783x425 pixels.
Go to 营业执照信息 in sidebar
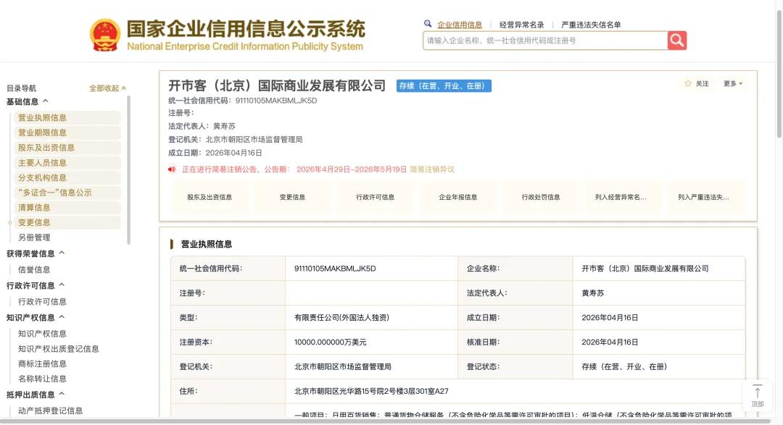pyautogui.click(x=66, y=118)
